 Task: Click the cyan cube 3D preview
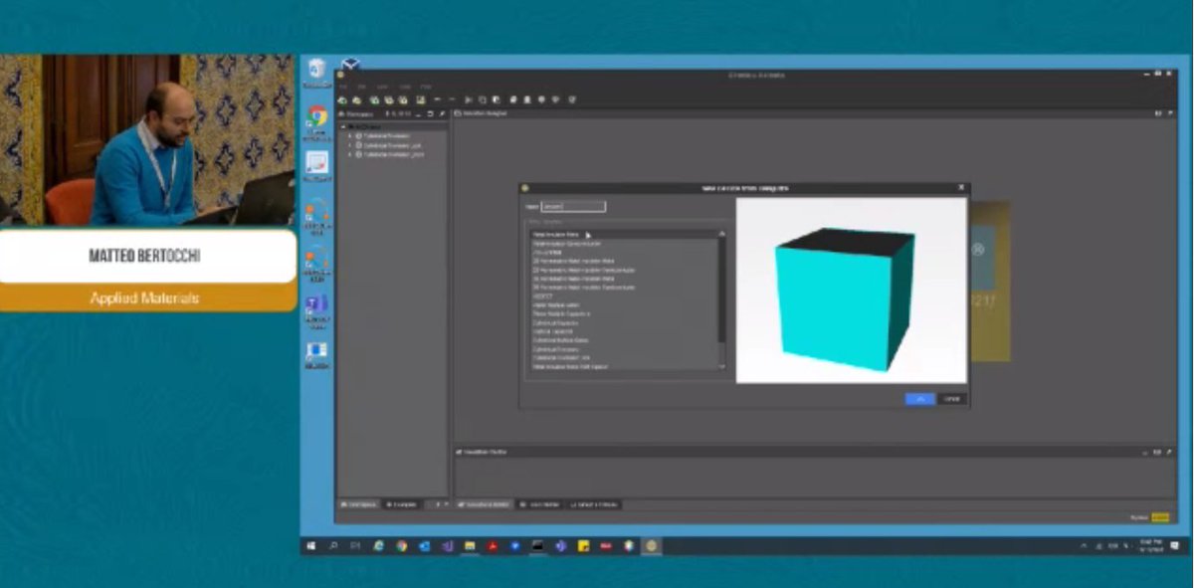(844, 298)
